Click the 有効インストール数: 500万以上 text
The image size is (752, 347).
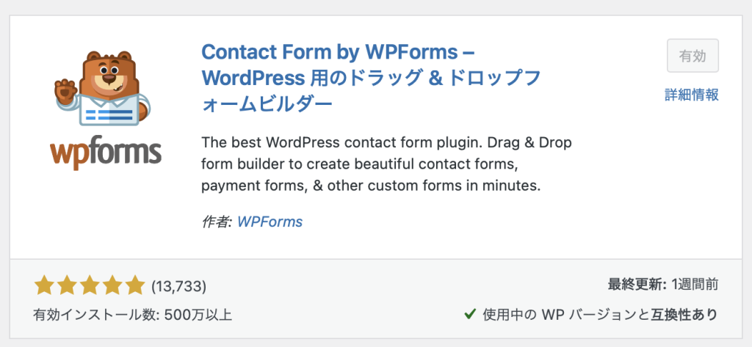pyautogui.click(x=133, y=315)
